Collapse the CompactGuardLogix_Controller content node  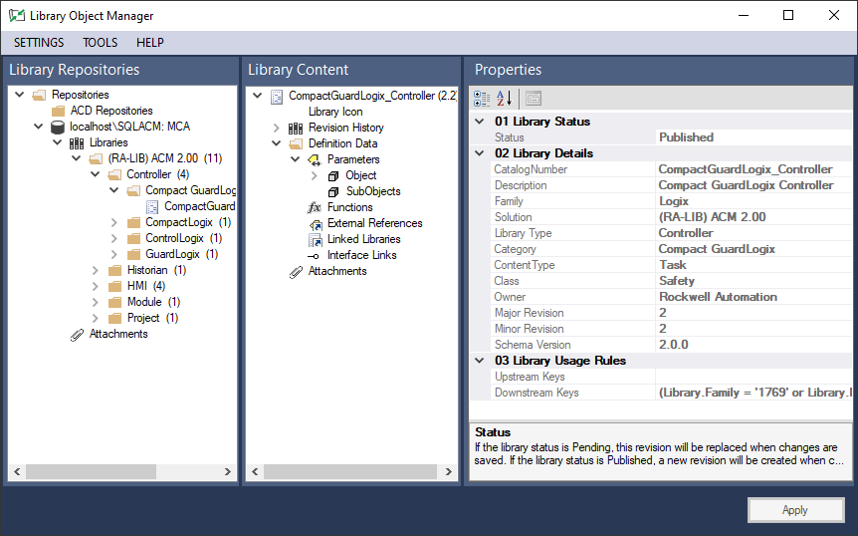point(257,96)
